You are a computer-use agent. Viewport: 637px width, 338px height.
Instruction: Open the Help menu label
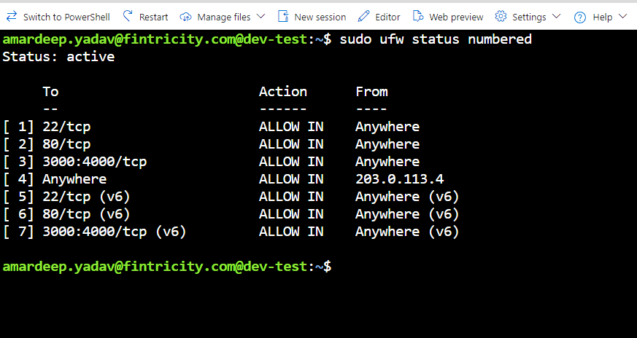pyautogui.click(x=603, y=17)
